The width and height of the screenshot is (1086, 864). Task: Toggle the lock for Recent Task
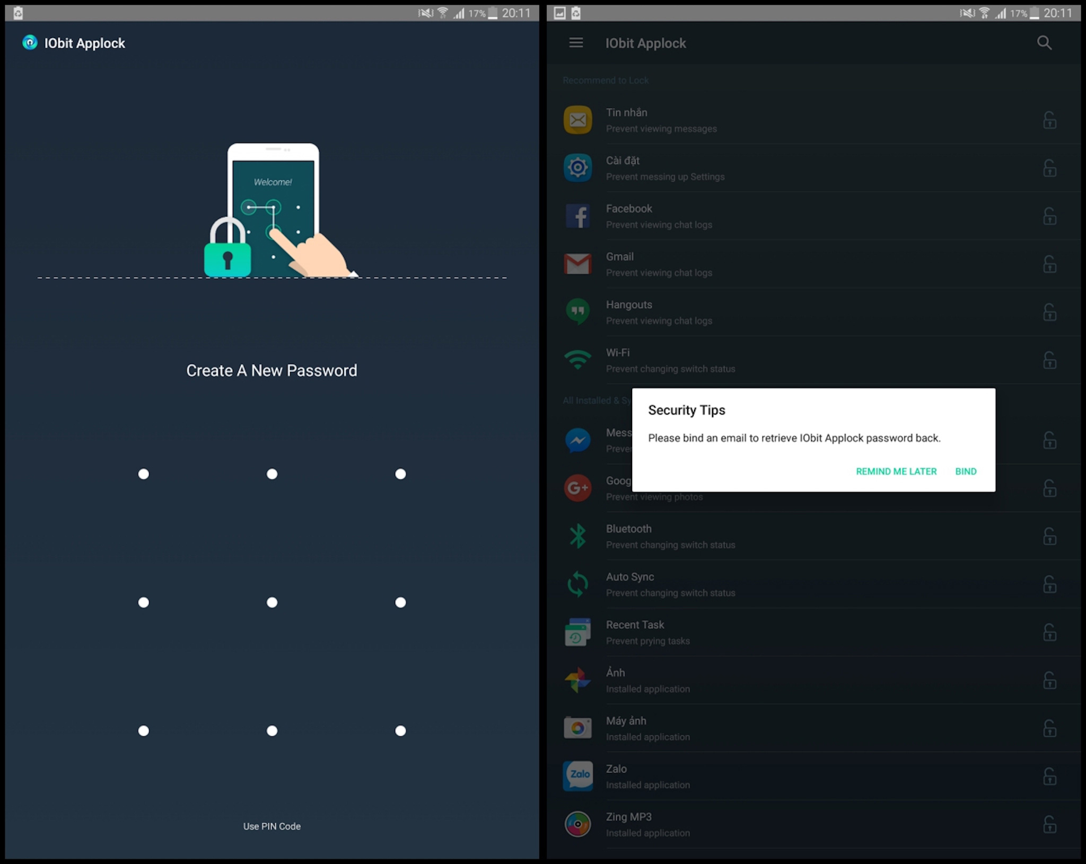[x=1049, y=633]
